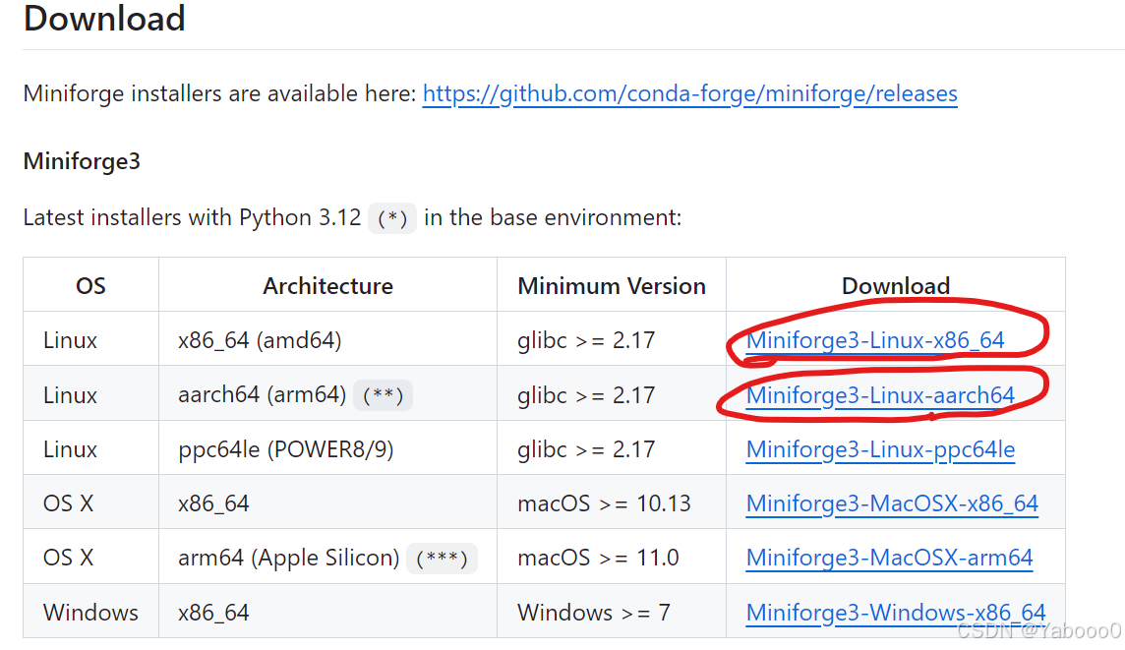Select the "aarch64 (arm64)" architecture text
This screenshot has height=650, width=1125.
tap(262, 394)
